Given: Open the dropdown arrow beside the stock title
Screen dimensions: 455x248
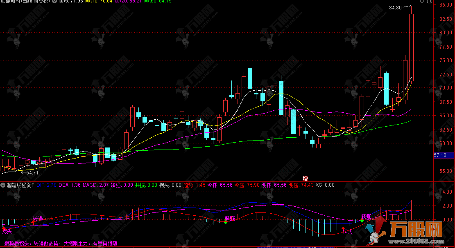Looking at the screenshot, I should click(x=55, y=2).
